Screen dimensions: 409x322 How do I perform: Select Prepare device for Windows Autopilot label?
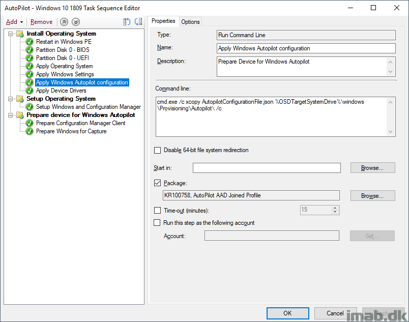click(x=81, y=115)
